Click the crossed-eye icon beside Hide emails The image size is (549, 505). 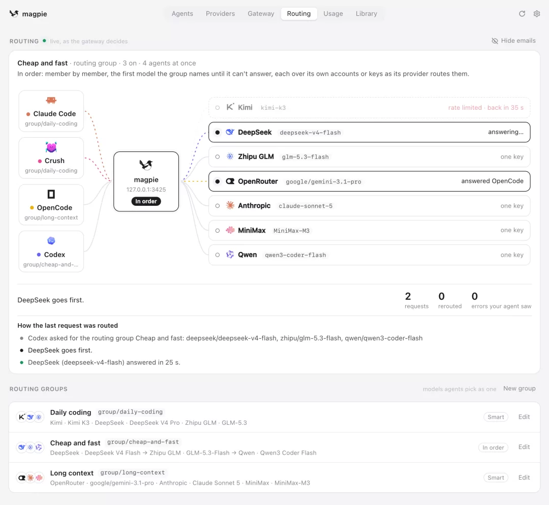[495, 41]
